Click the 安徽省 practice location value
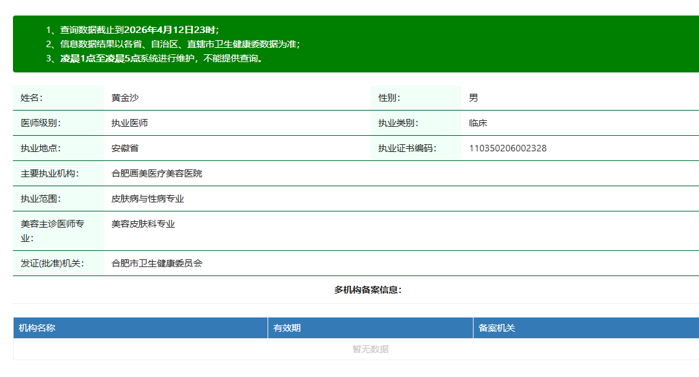The image size is (699, 377). (125, 148)
